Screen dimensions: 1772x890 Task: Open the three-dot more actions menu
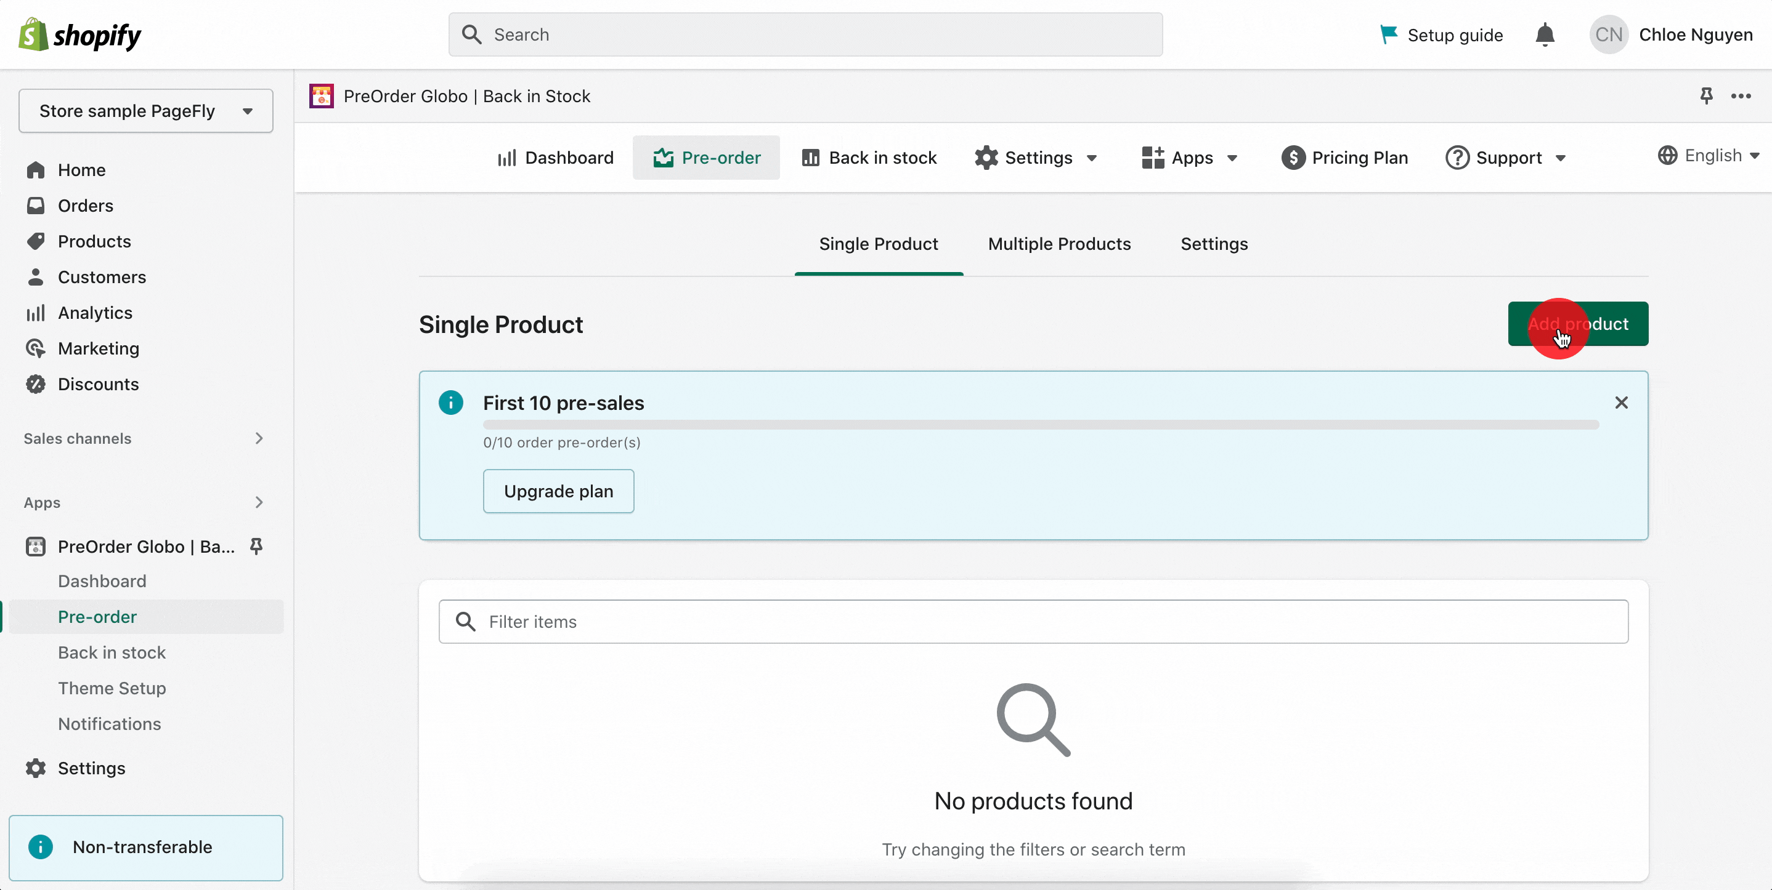pyautogui.click(x=1741, y=95)
